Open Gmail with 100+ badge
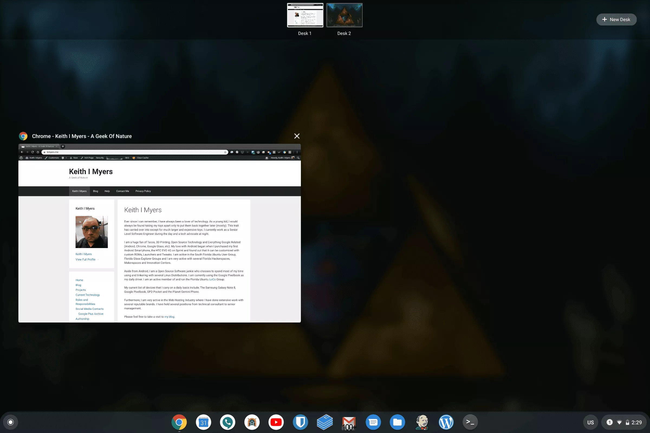This screenshot has height=433, width=650. pos(349,422)
